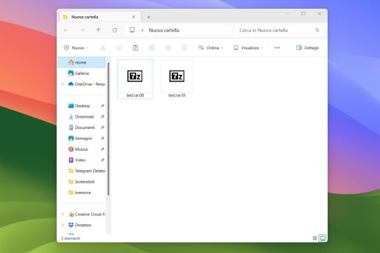Click the sidebar vertical scrollbar
Screen dimensions: 380x253
click(x=108, y=128)
